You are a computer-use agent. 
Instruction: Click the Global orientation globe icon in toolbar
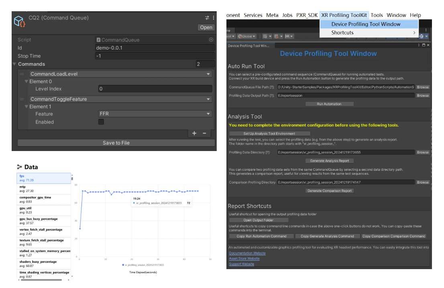(240, 36)
